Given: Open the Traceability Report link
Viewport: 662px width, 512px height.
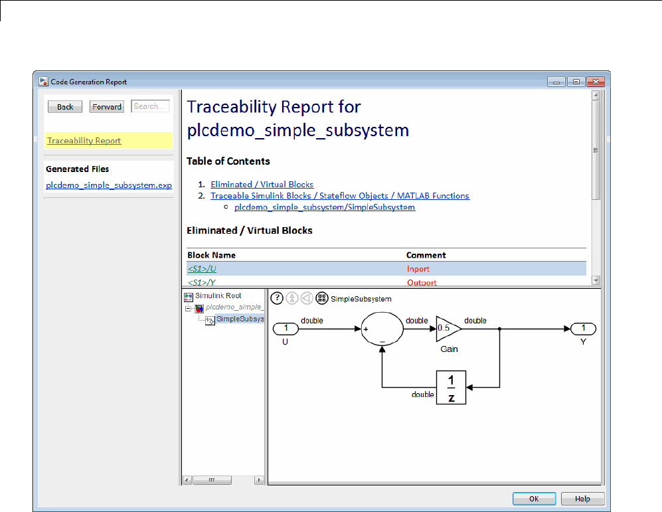Looking at the screenshot, I should [x=84, y=141].
